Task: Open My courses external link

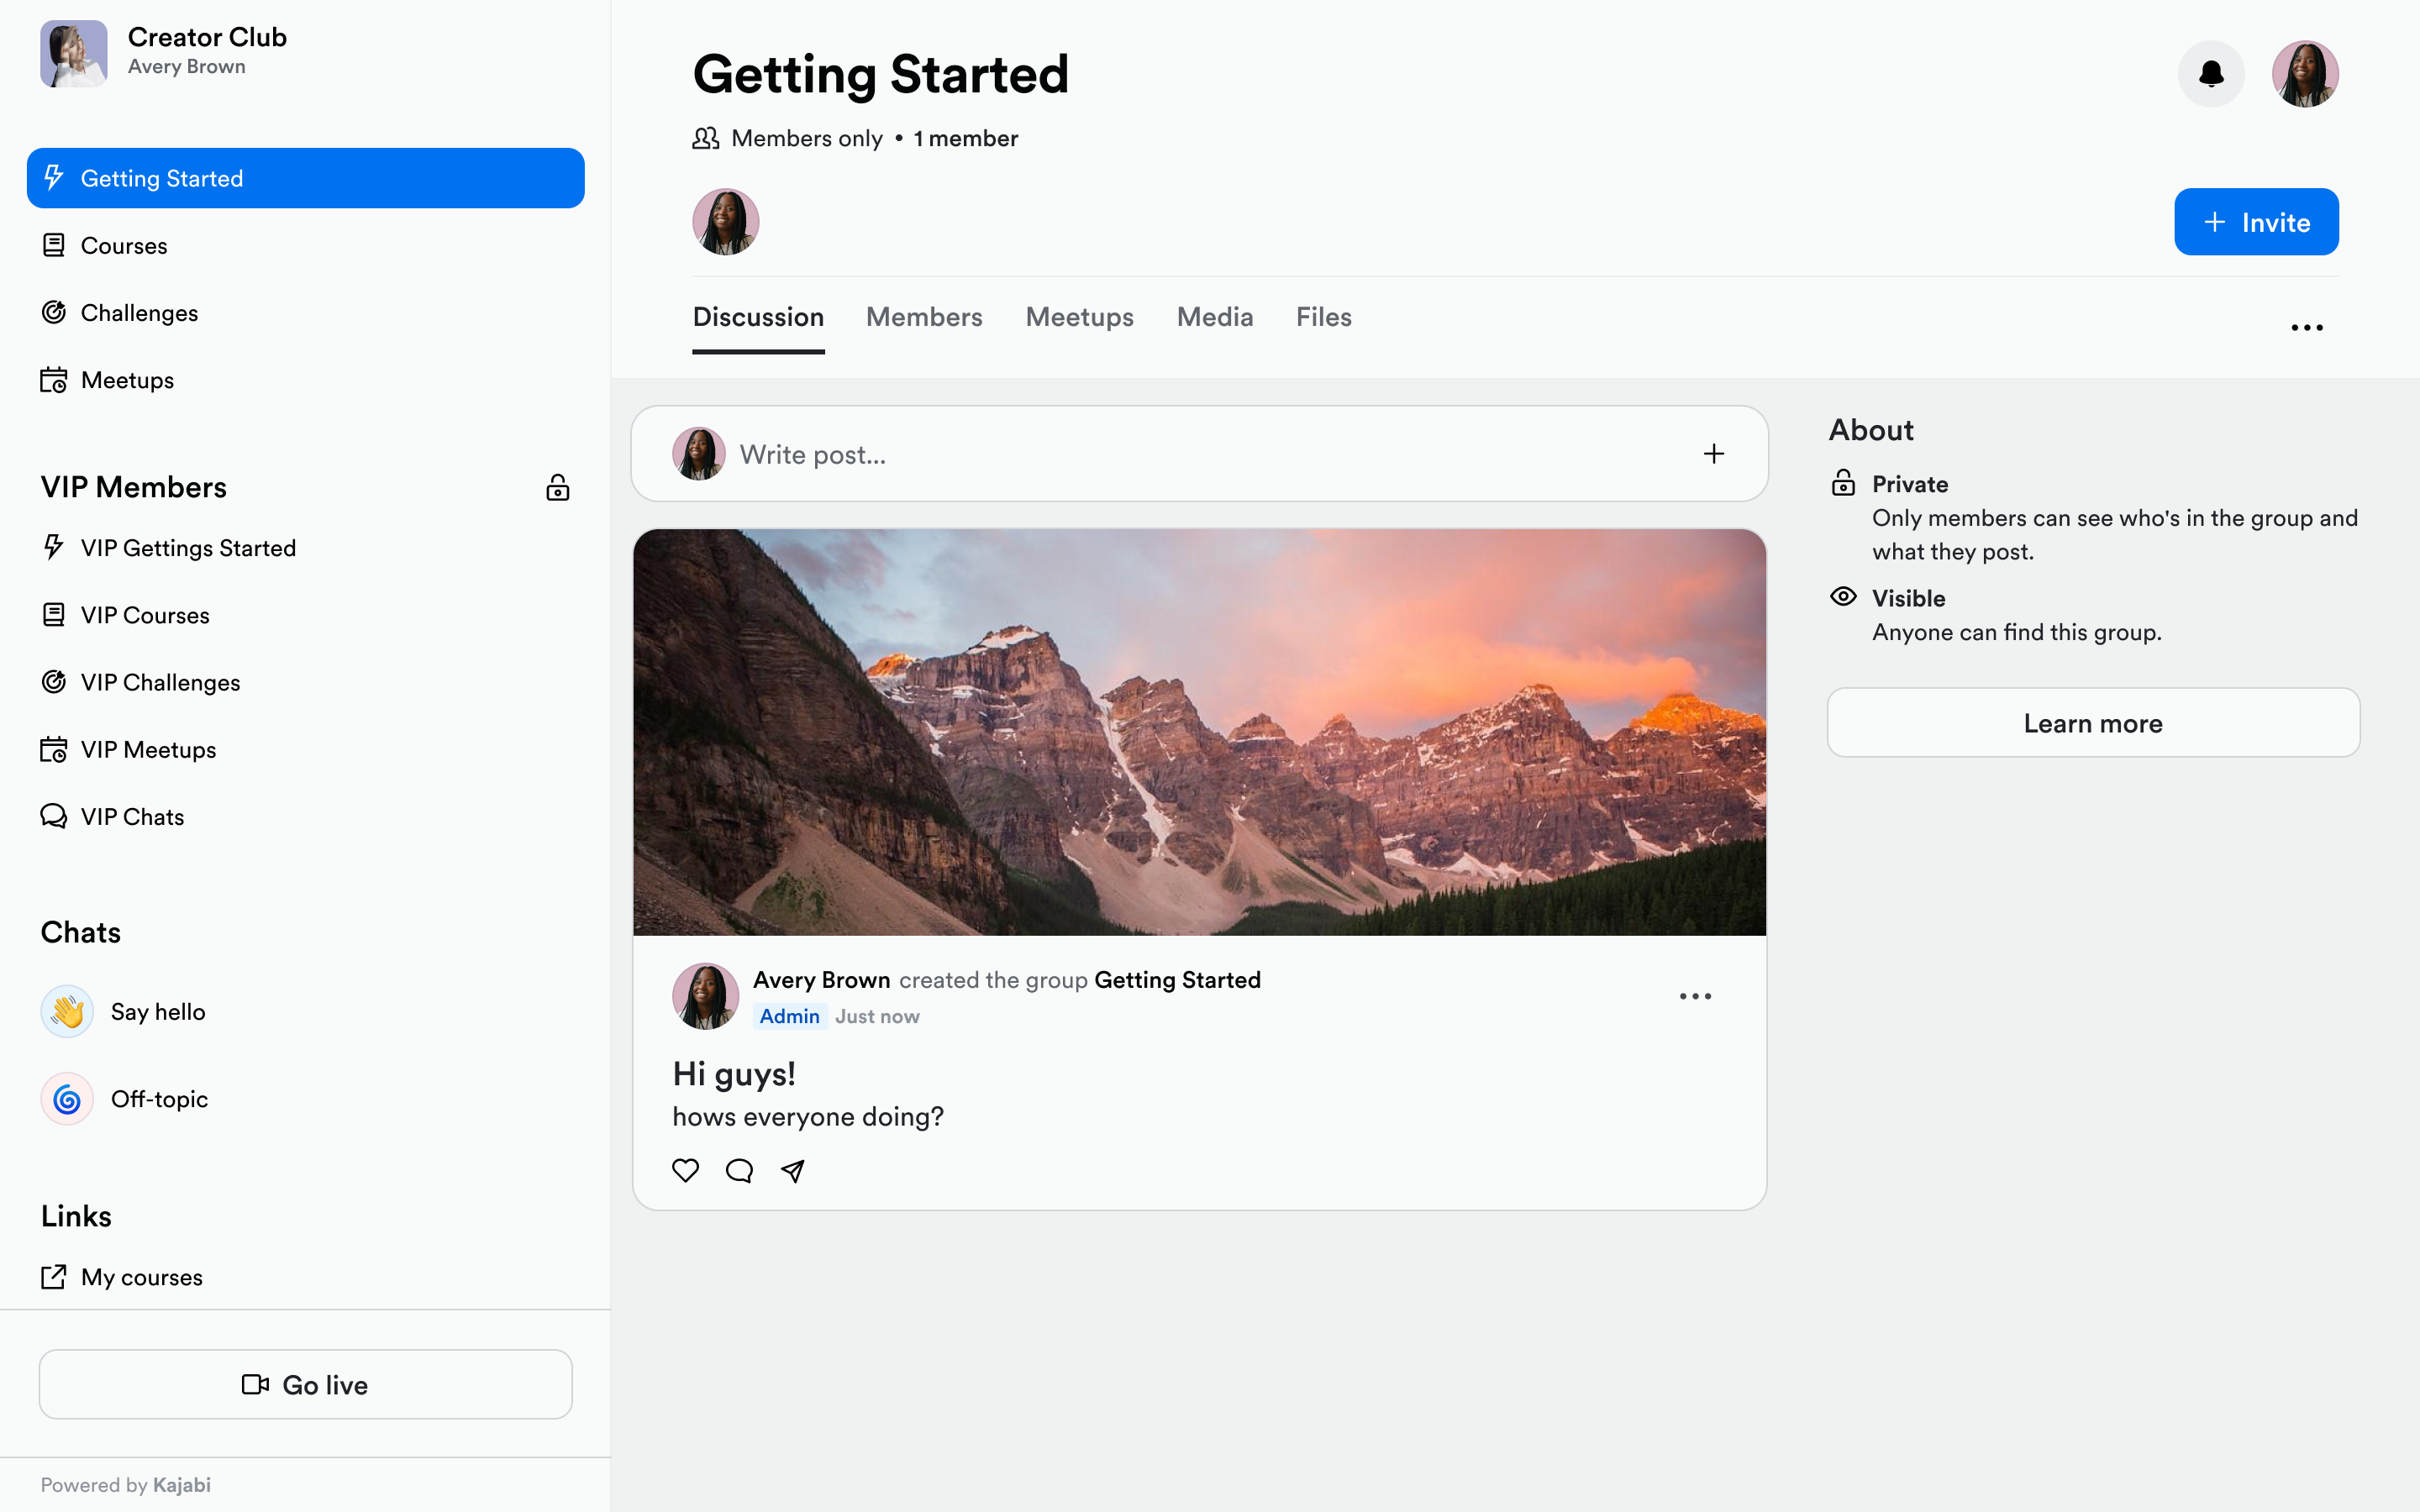Action: tap(141, 1277)
